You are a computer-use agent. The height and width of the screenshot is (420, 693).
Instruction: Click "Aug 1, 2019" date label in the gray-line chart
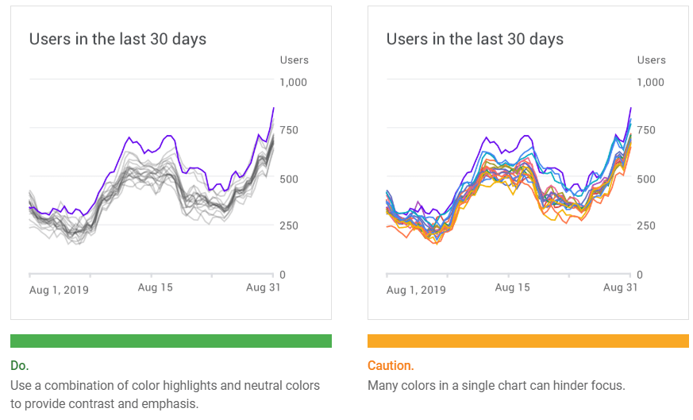click(59, 290)
